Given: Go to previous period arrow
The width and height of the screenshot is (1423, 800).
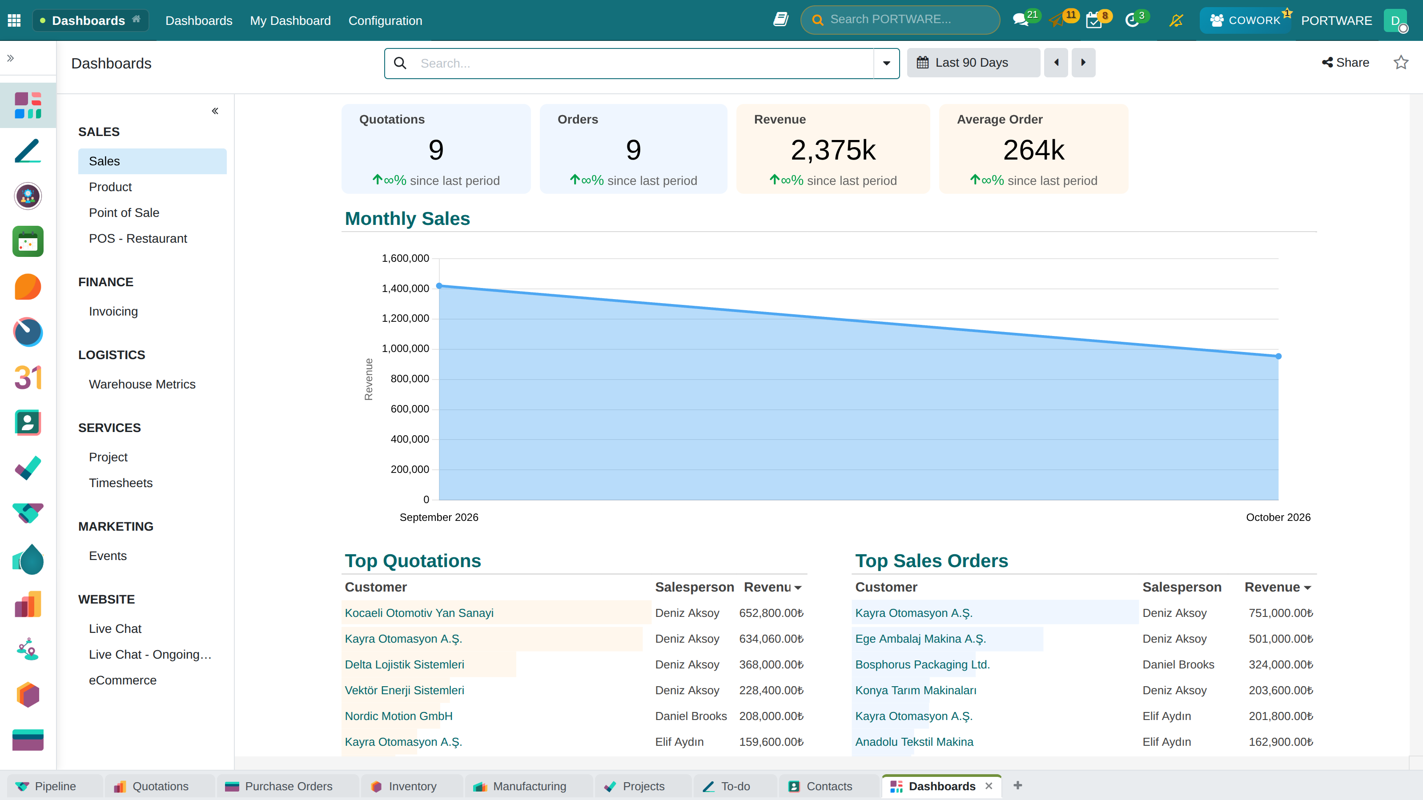Looking at the screenshot, I should tap(1056, 62).
